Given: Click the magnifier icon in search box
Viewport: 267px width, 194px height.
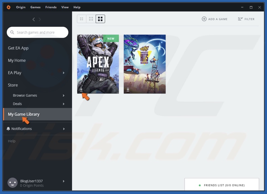Looking at the screenshot, I should click(12, 32).
